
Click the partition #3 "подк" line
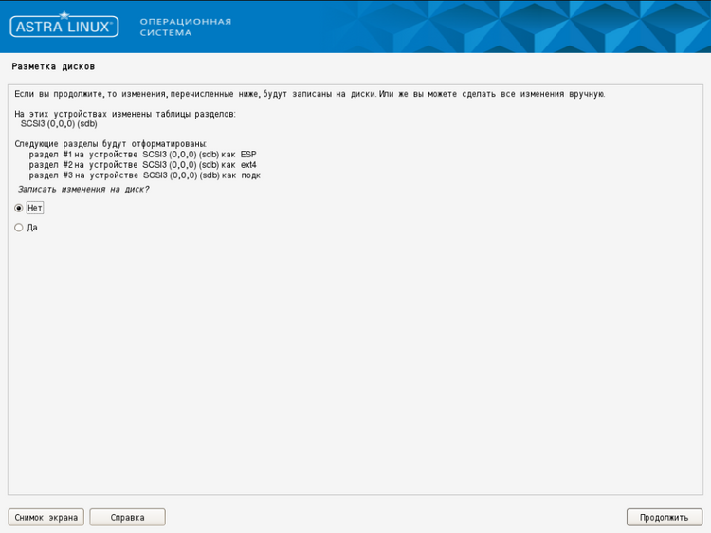click(x=144, y=175)
